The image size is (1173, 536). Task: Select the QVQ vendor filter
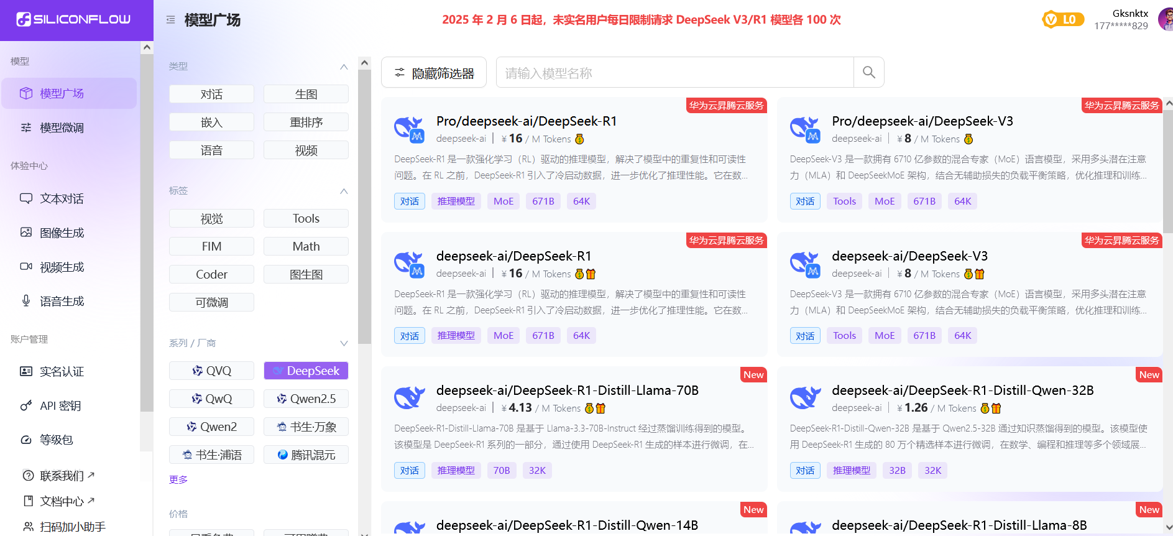coord(211,371)
